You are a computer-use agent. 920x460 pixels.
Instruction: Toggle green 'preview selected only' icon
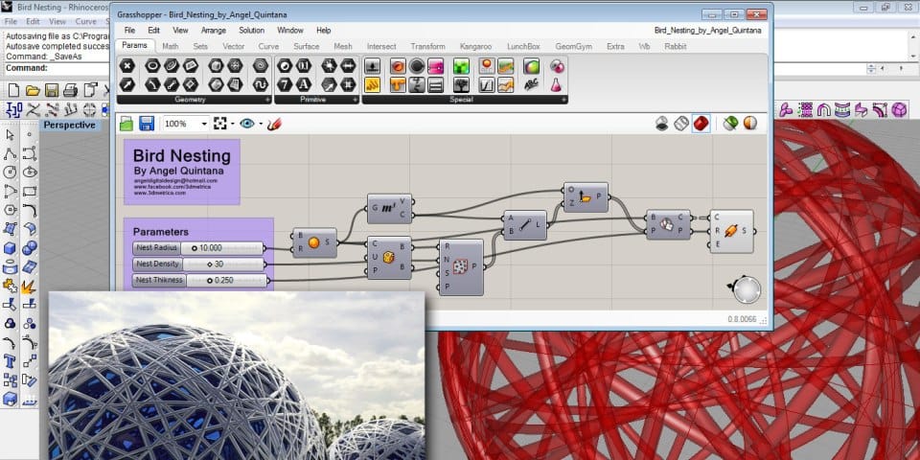click(x=730, y=124)
